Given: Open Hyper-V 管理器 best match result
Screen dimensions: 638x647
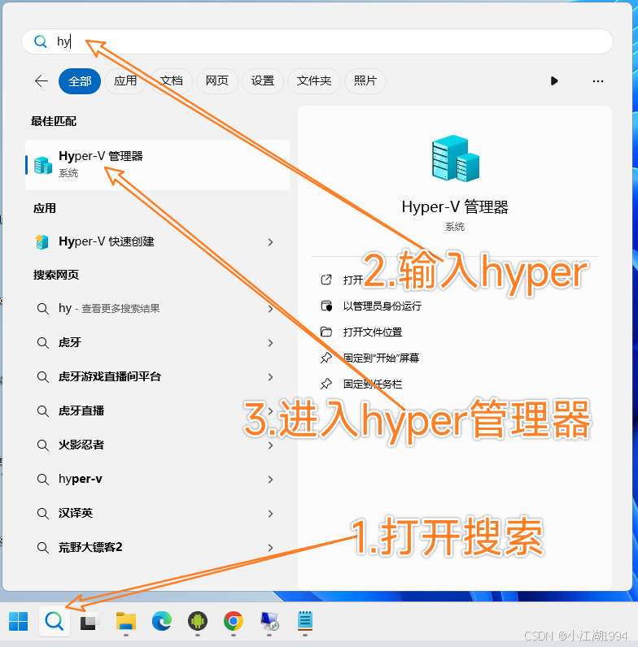Looking at the screenshot, I should tap(157, 165).
